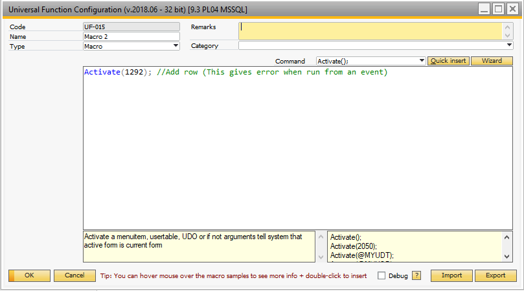
Task: Click the macro samples scroll down arrow
Action: (507, 257)
